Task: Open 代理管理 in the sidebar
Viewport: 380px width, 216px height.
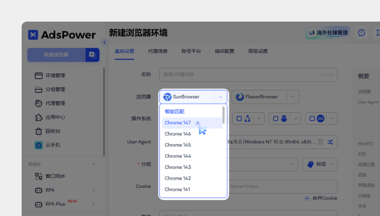Action: pos(50,103)
